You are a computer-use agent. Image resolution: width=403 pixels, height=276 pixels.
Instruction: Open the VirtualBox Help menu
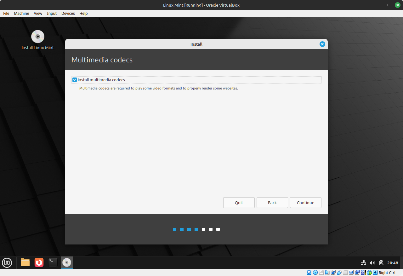click(x=83, y=13)
